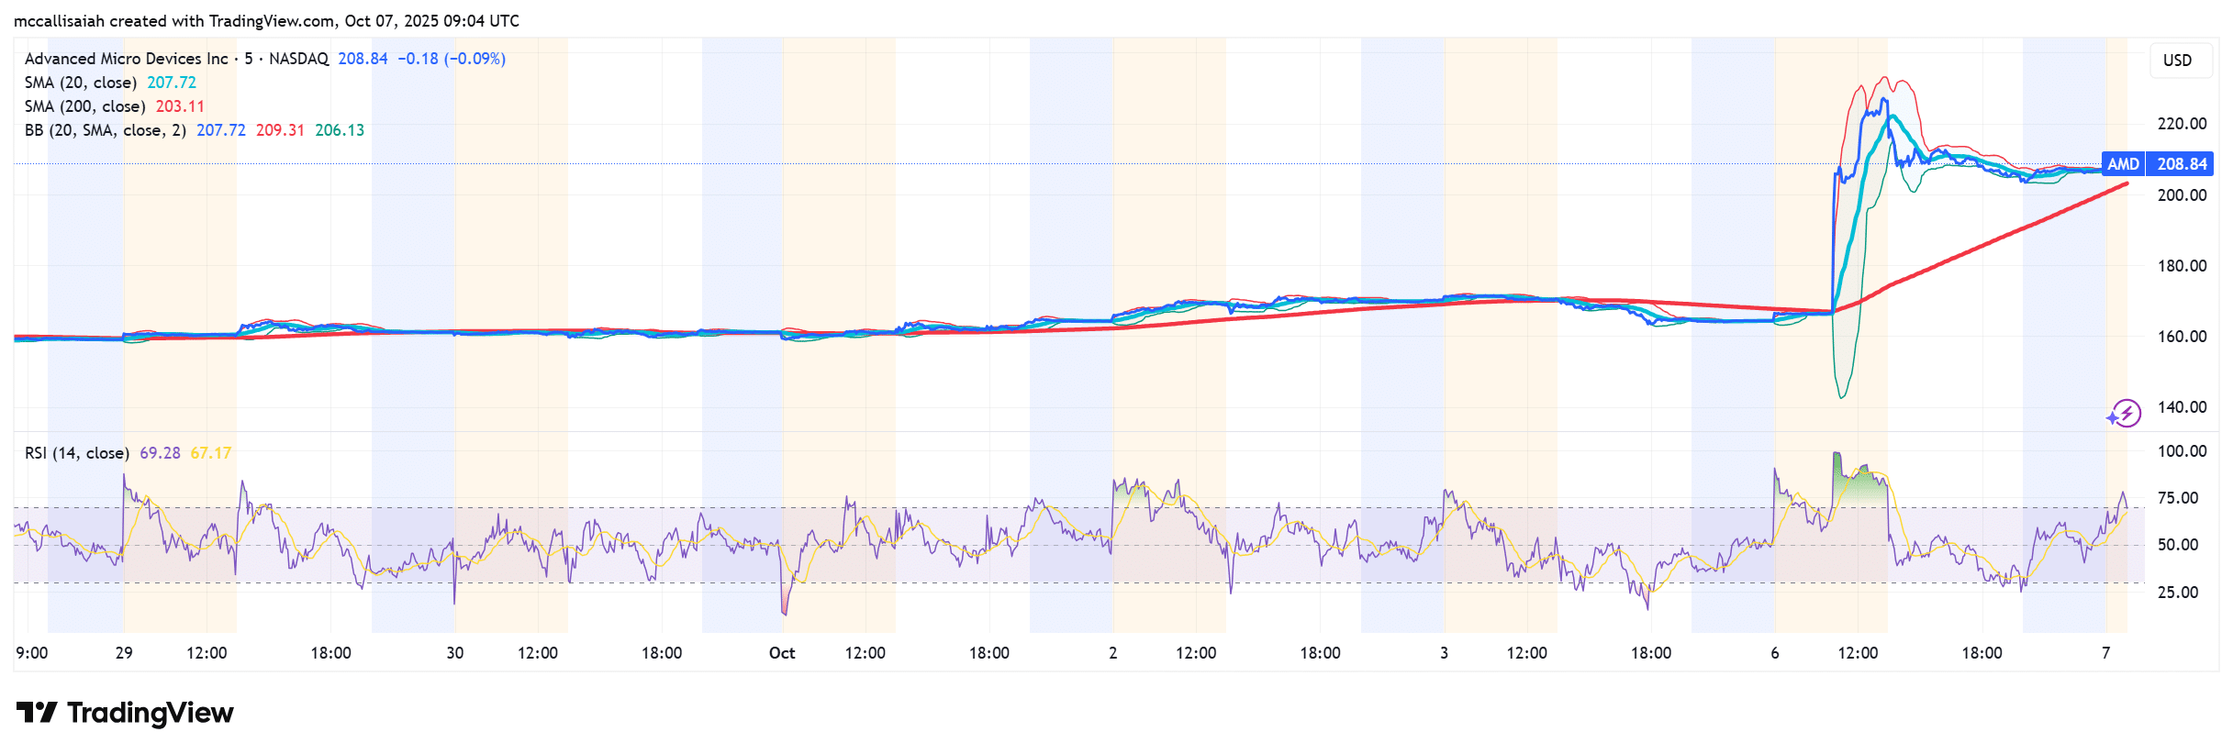Click the SMA (20, close) legend
This screenshot has height=754, width=2233.
pyautogui.click(x=81, y=83)
